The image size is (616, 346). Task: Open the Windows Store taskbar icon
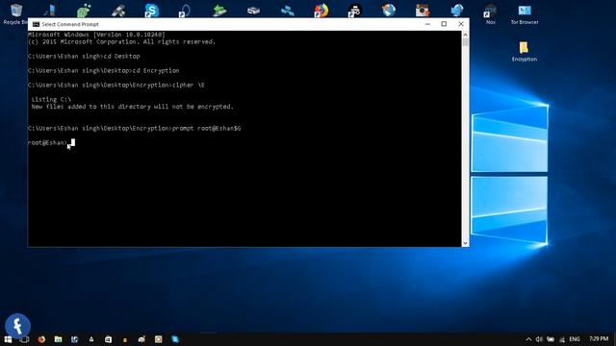[109, 339]
